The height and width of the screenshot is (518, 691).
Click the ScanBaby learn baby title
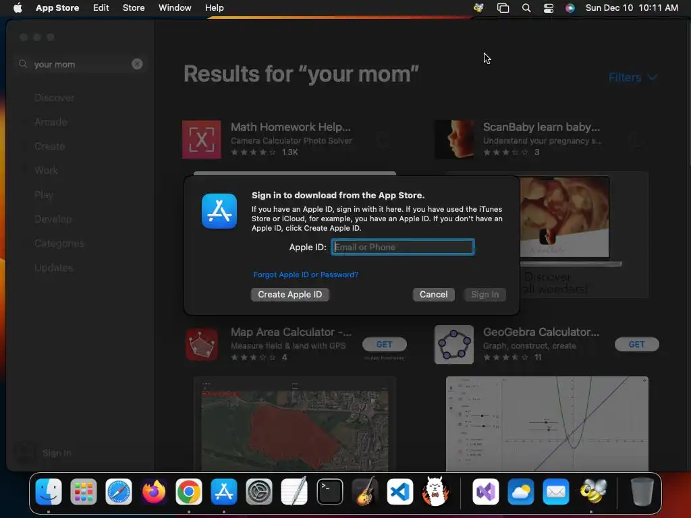(541, 127)
